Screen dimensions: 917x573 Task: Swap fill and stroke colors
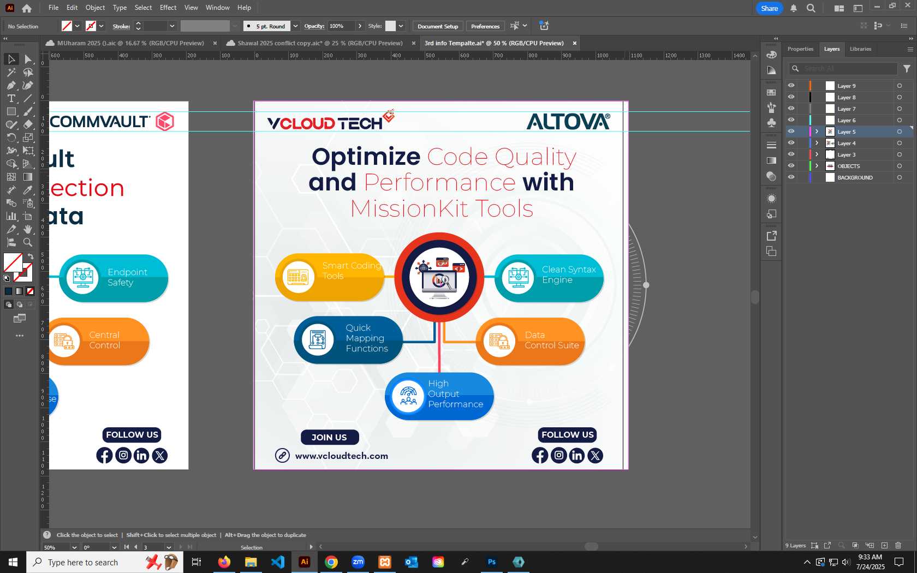pos(31,256)
